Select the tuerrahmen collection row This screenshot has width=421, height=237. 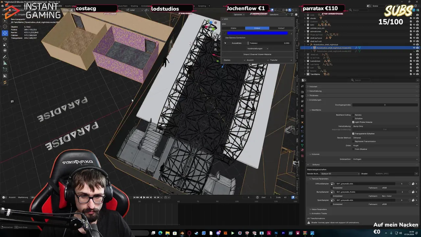tap(315, 61)
